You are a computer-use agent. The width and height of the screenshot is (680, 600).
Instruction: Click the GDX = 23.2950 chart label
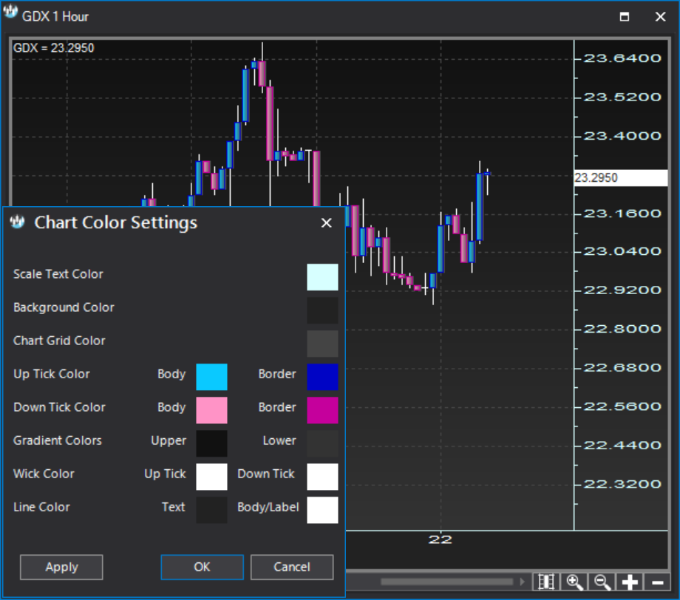pos(53,48)
